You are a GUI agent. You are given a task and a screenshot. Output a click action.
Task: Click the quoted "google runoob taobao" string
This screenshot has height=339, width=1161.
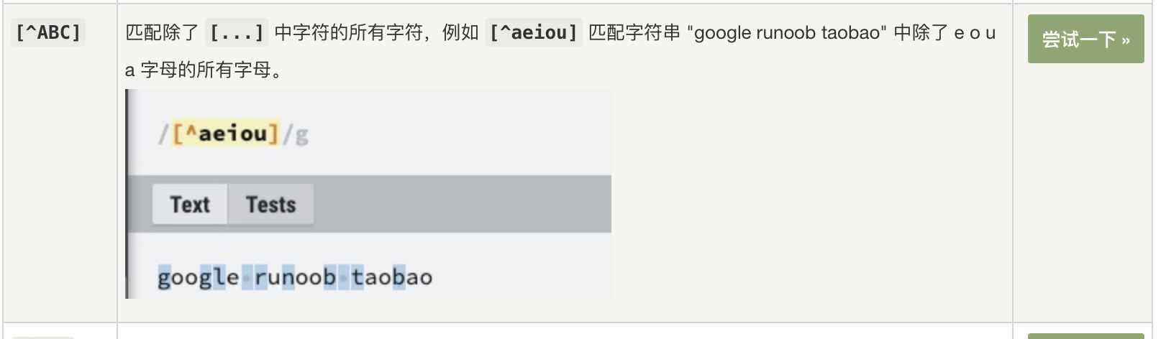[787, 32]
